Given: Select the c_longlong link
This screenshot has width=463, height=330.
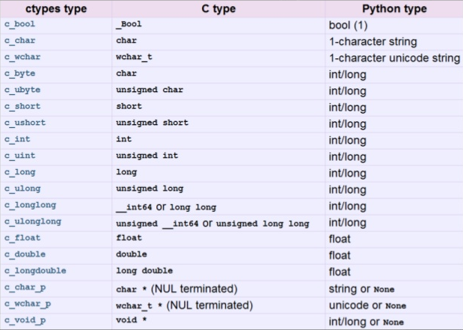Looking at the screenshot, I should [x=30, y=205].
